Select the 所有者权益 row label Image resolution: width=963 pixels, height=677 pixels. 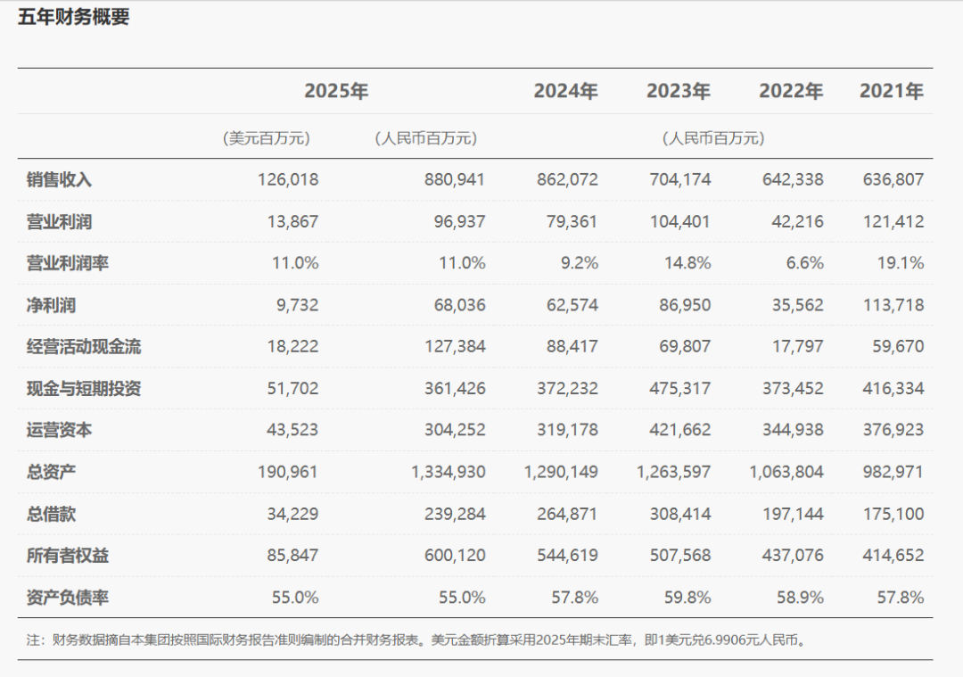[67, 556]
